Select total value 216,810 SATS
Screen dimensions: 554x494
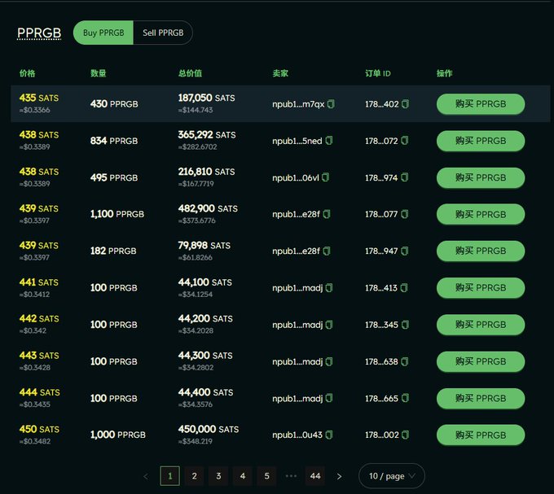[206, 172]
